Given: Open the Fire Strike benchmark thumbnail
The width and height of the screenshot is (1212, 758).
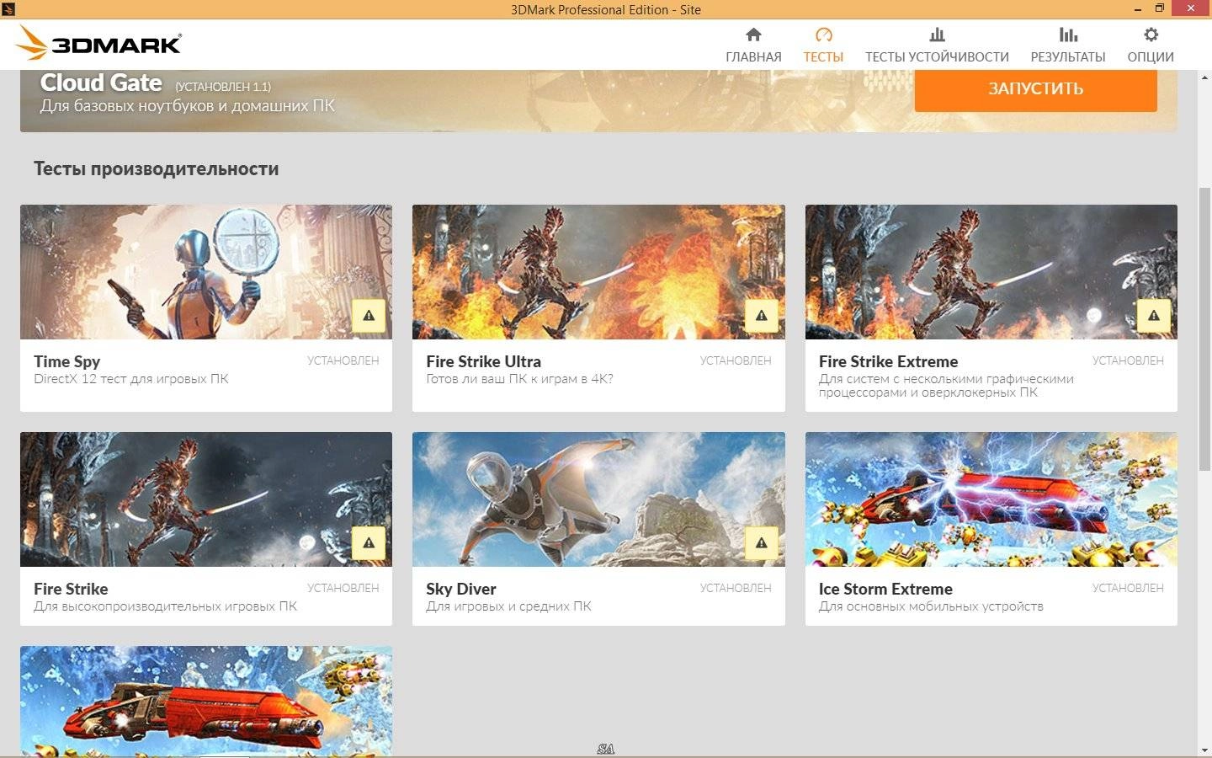Looking at the screenshot, I should point(206,499).
